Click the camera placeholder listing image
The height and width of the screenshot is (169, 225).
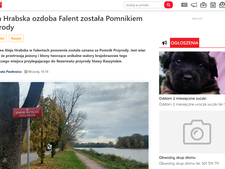tap(192, 132)
